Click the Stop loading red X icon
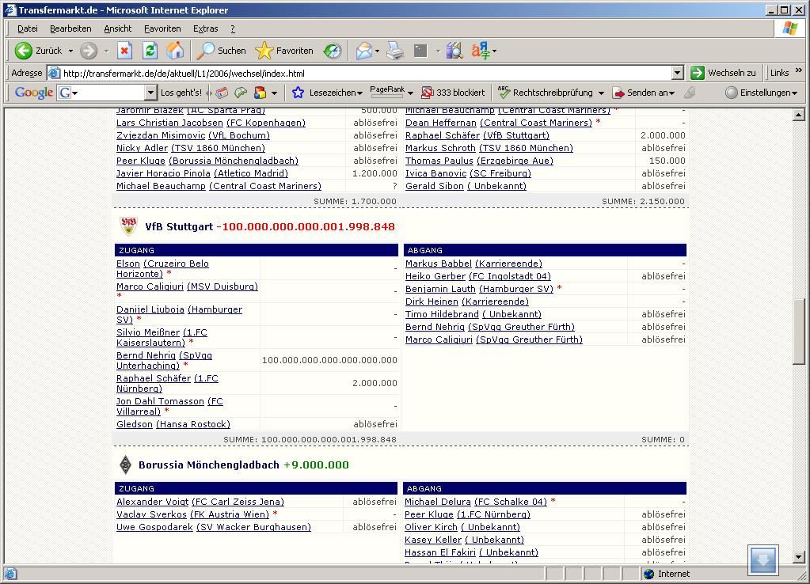Viewport: 810px width, 584px height. click(124, 51)
